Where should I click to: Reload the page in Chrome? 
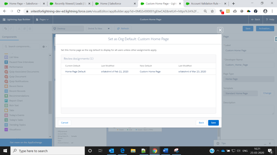[18, 11]
